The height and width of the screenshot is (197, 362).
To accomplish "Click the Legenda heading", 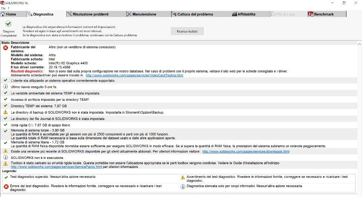I will [x=9, y=171].
